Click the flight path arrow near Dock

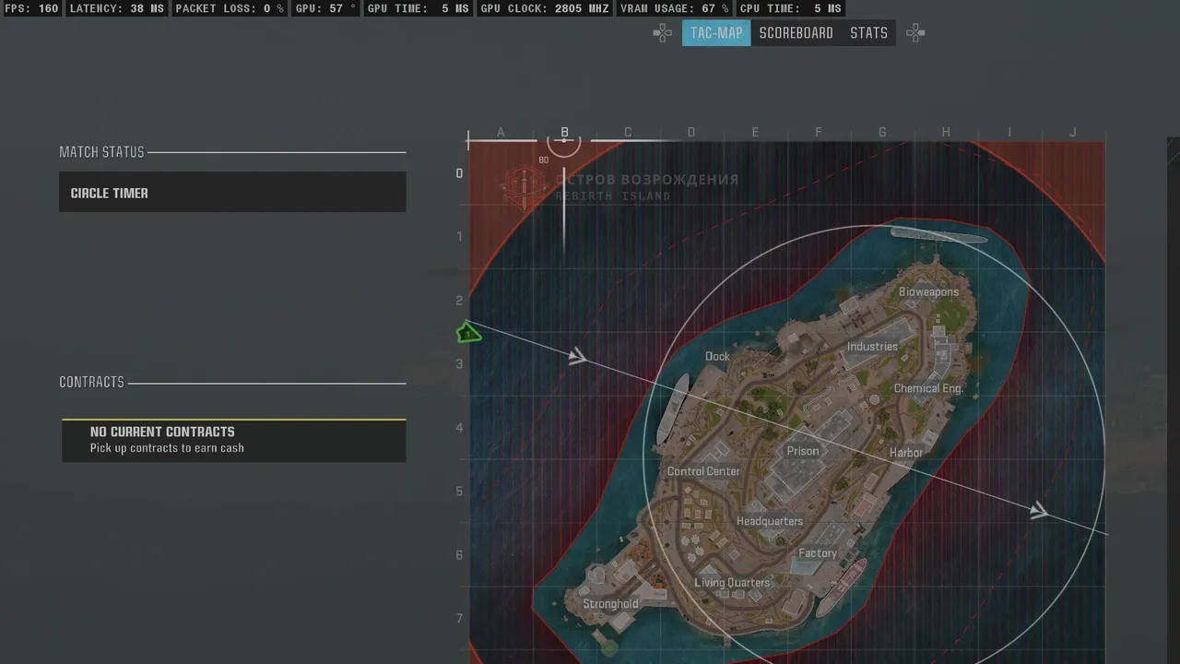click(577, 356)
